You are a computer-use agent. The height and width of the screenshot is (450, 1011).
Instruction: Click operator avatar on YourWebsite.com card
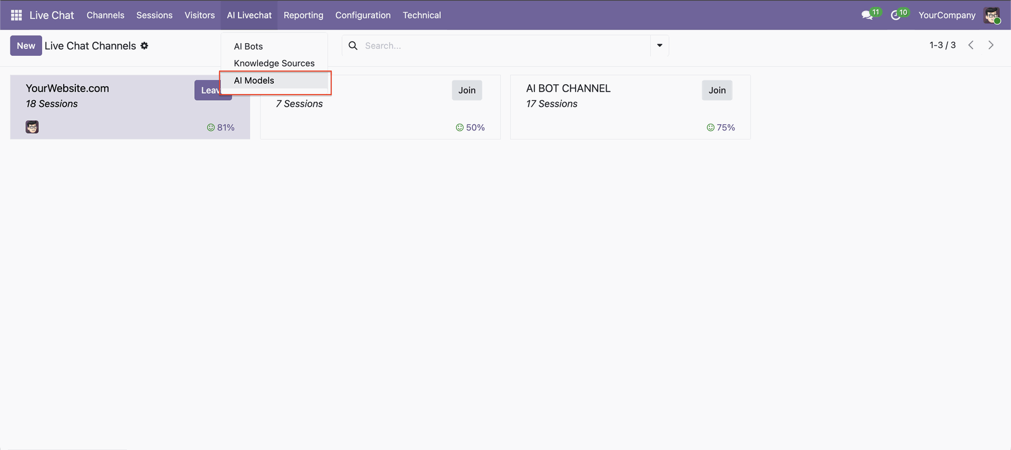32,127
